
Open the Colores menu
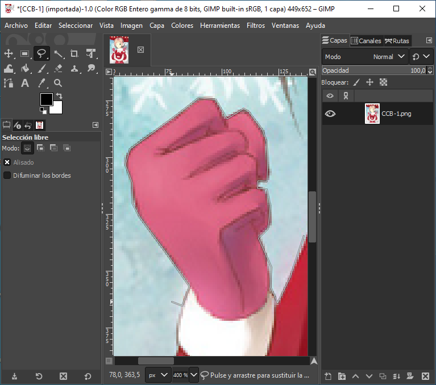[x=182, y=26]
